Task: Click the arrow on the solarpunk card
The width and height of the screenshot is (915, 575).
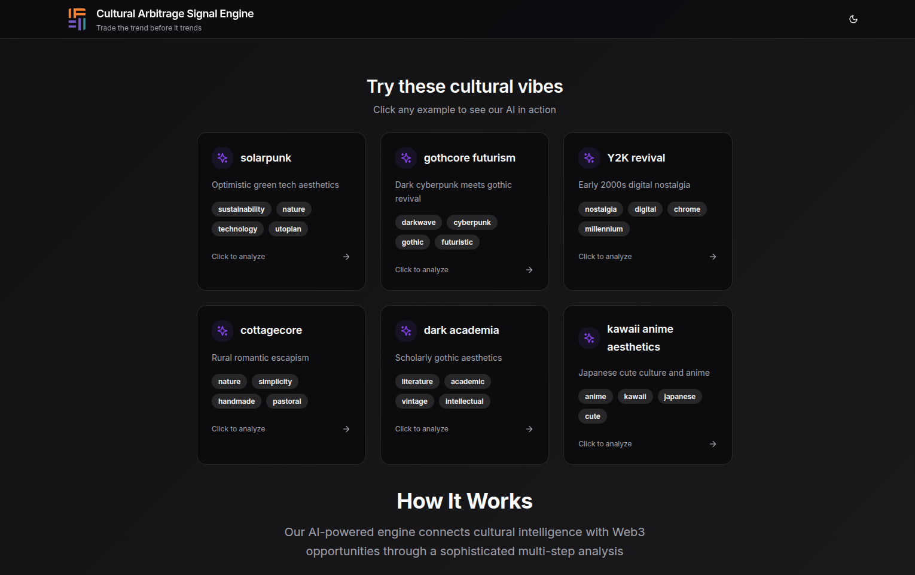Action: click(346, 257)
